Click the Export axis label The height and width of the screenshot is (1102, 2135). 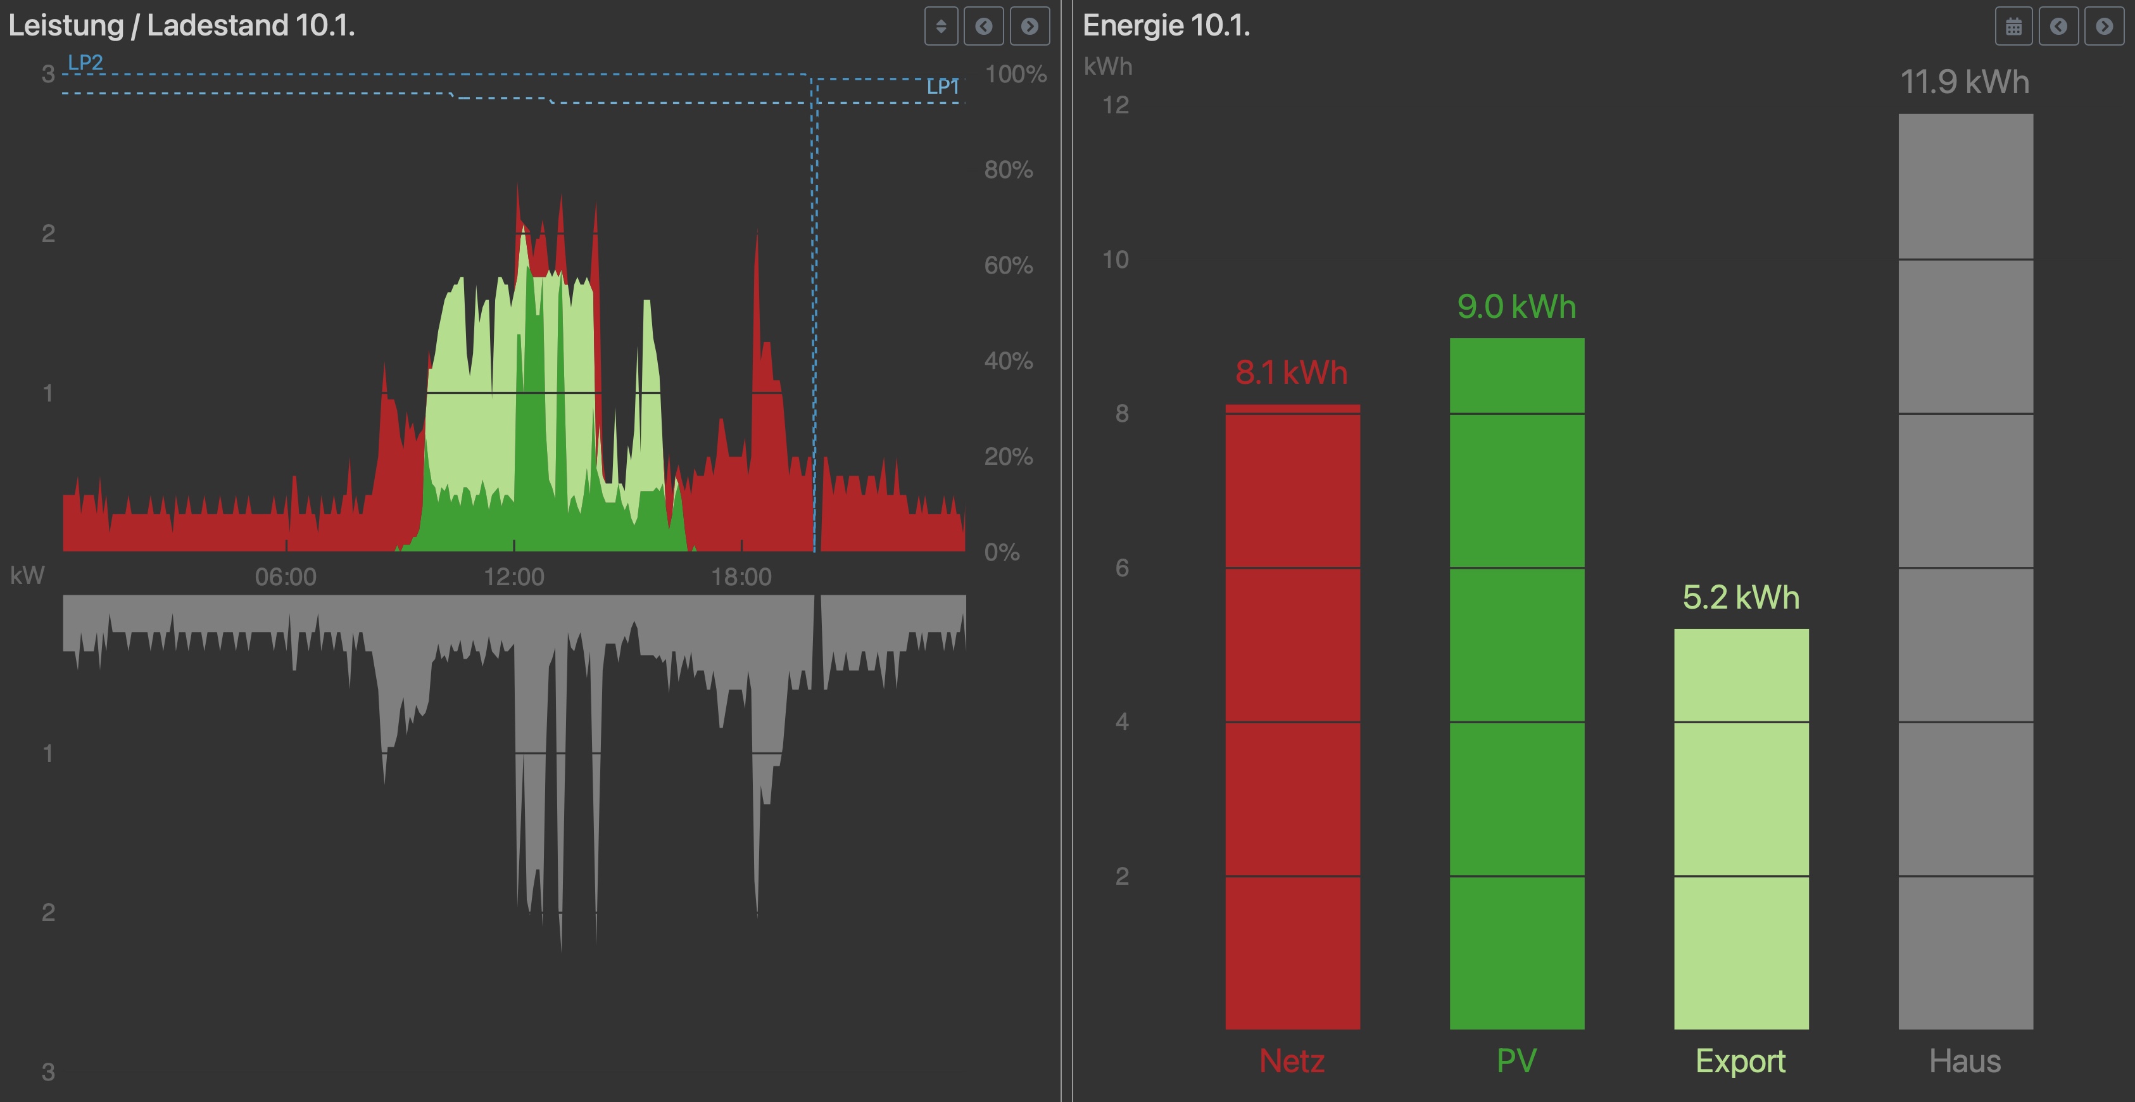(1741, 1061)
